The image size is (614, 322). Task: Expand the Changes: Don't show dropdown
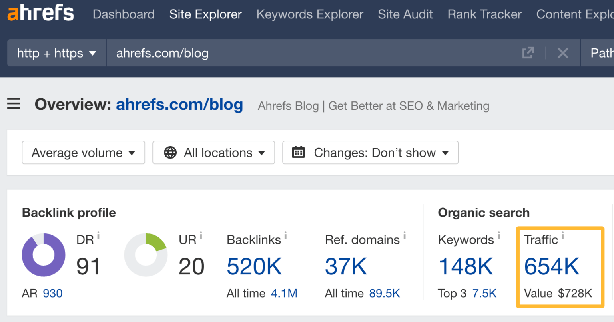(x=370, y=152)
